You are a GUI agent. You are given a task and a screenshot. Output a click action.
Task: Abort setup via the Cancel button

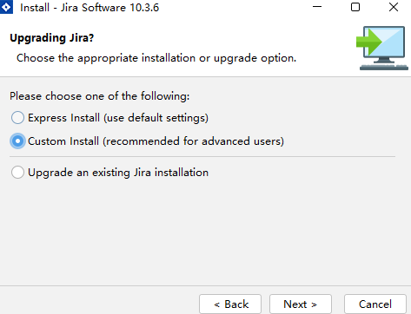(375, 304)
